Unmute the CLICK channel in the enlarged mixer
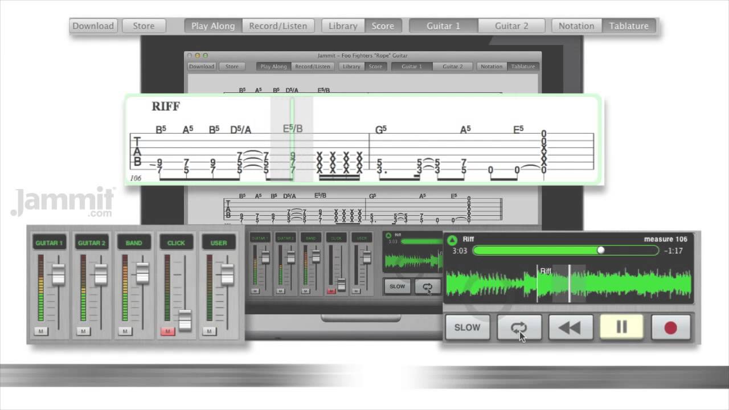This screenshot has width=729, height=410. pos(167,331)
